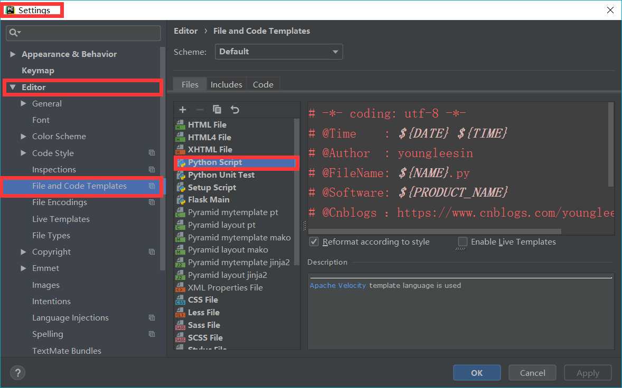Select the CSS File template icon

tap(181, 300)
